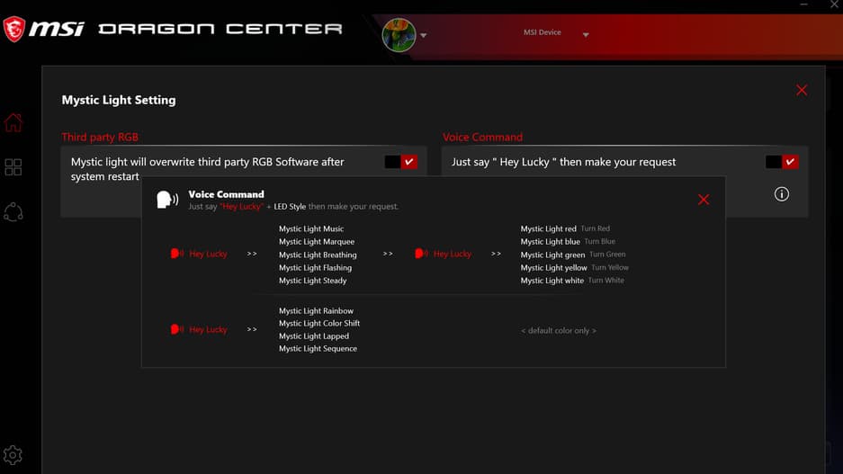Open the Home section in sidebar
This screenshot has height=474, width=843.
[x=13, y=122]
